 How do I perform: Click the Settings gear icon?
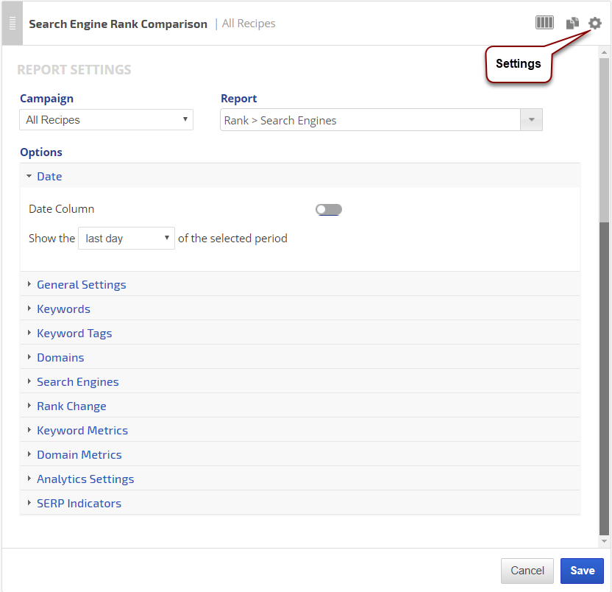click(x=595, y=24)
